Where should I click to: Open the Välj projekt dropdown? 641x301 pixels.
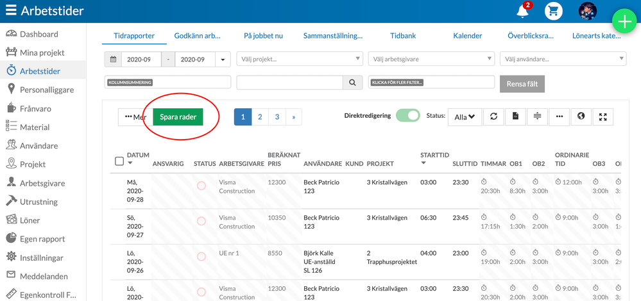pyautogui.click(x=300, y=59)
